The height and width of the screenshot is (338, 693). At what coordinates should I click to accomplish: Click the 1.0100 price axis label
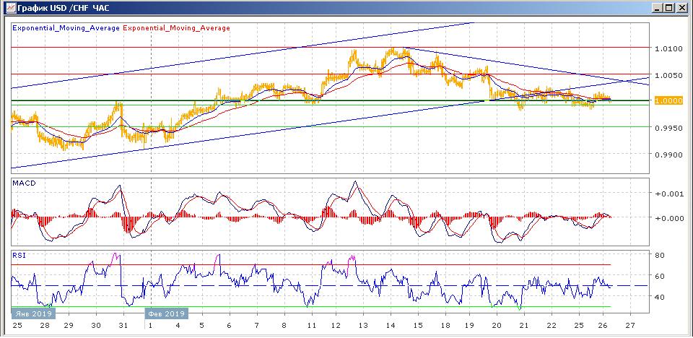tap(668, 48)
